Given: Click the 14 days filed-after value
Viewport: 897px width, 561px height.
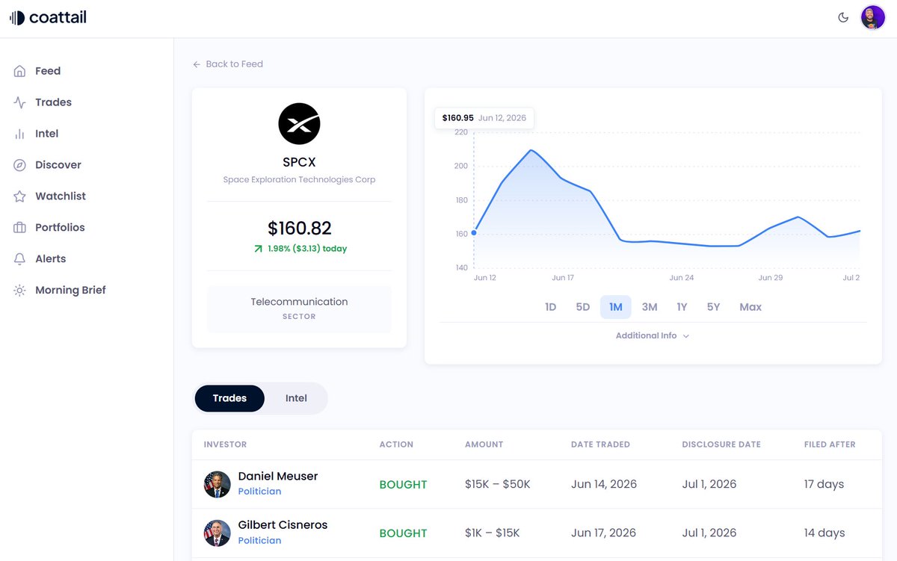Looking at the screenshot, I should tap(824, 533).
